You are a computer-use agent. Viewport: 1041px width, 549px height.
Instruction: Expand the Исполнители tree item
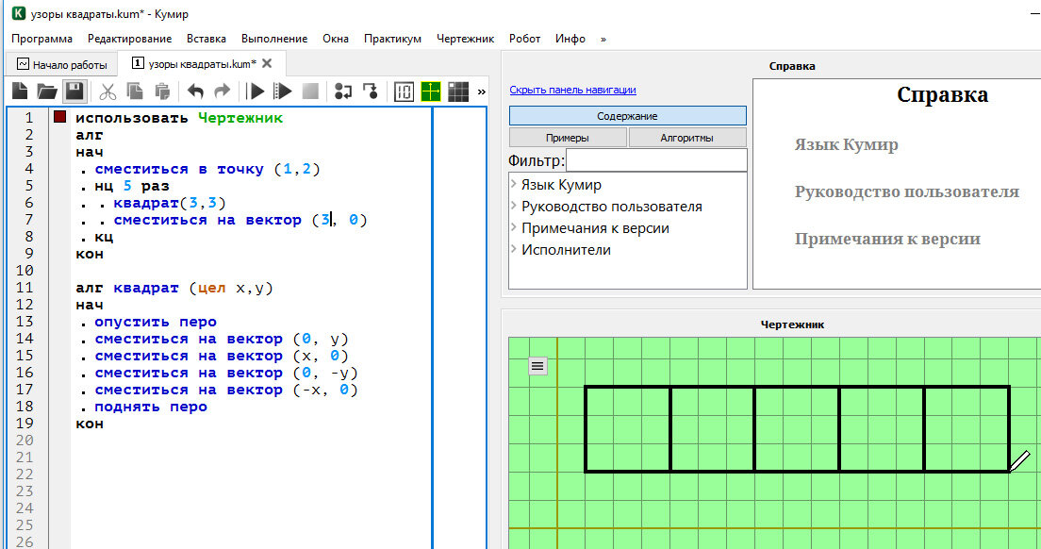coord(514,250)
